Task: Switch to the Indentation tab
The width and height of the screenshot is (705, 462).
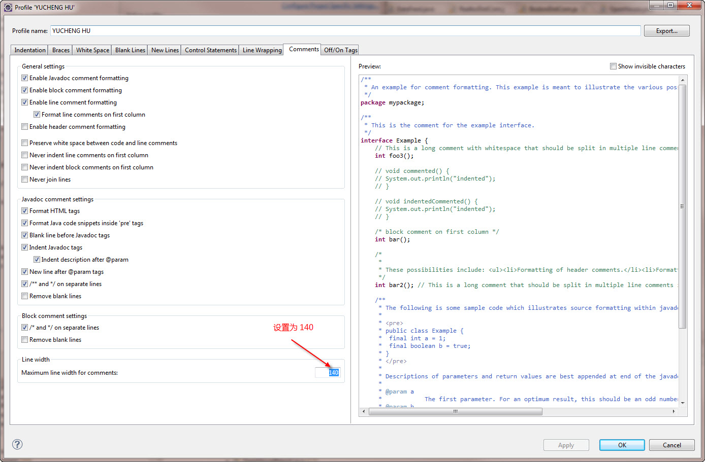Action: coord(29,50)
